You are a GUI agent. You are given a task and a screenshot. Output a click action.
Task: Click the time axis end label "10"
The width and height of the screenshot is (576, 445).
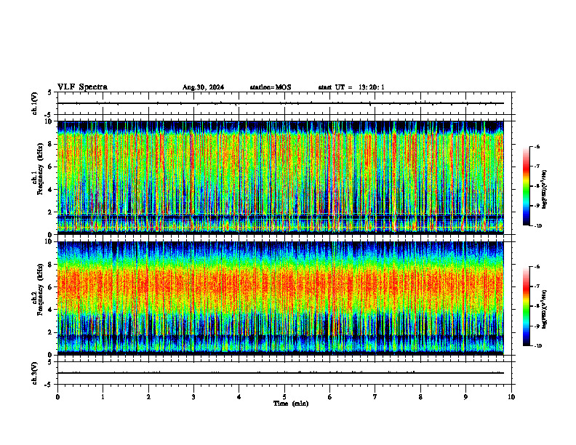pos(511,397)
